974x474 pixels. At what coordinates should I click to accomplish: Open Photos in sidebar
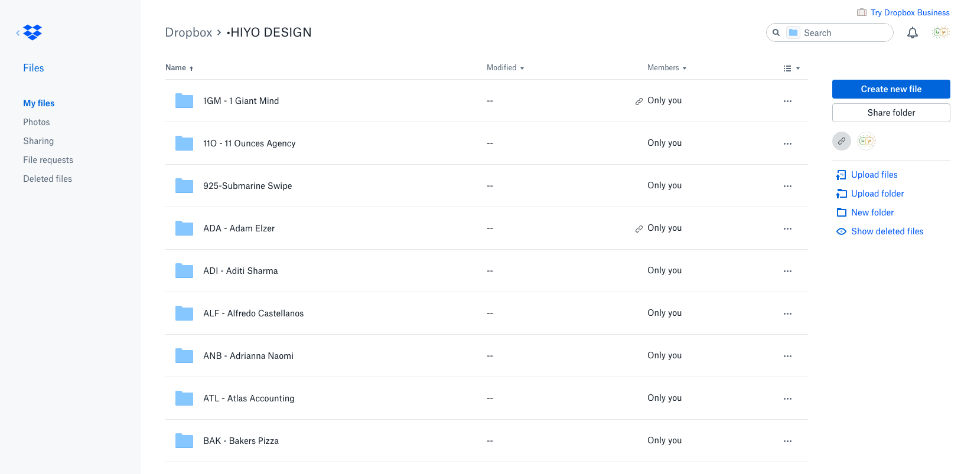[37, 122]
